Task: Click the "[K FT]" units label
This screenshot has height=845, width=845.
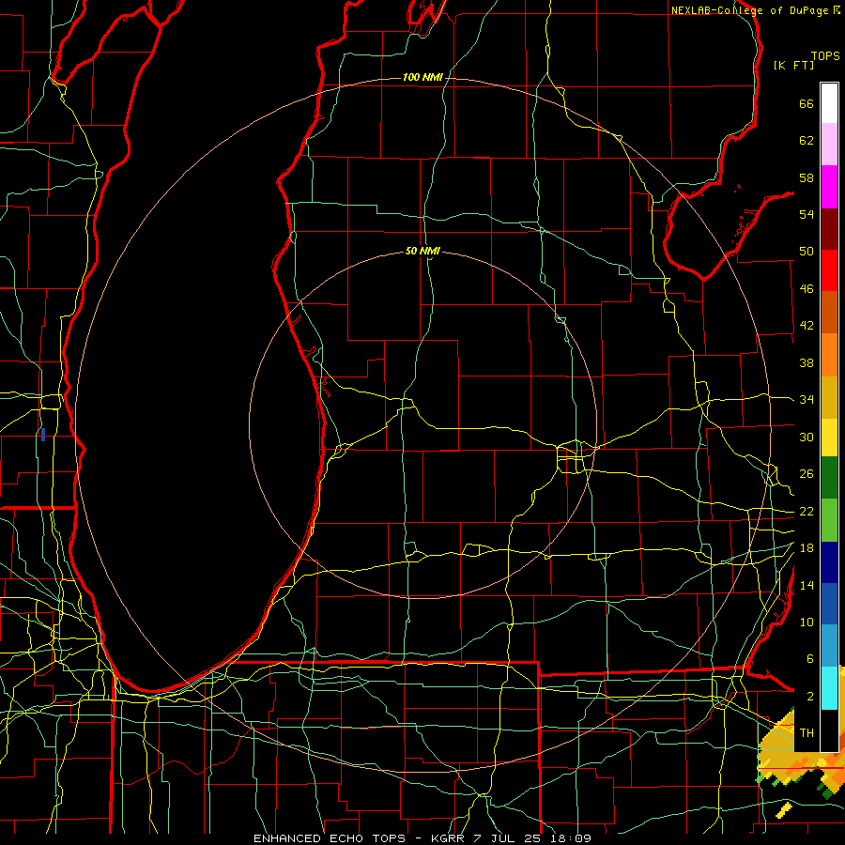Action: [x=793, y=66]
